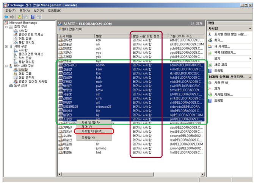The width and height of the screenshot is (254, 183).
Task: Click 찾기... action in actions pane
Action: click(x=218, y=40)
